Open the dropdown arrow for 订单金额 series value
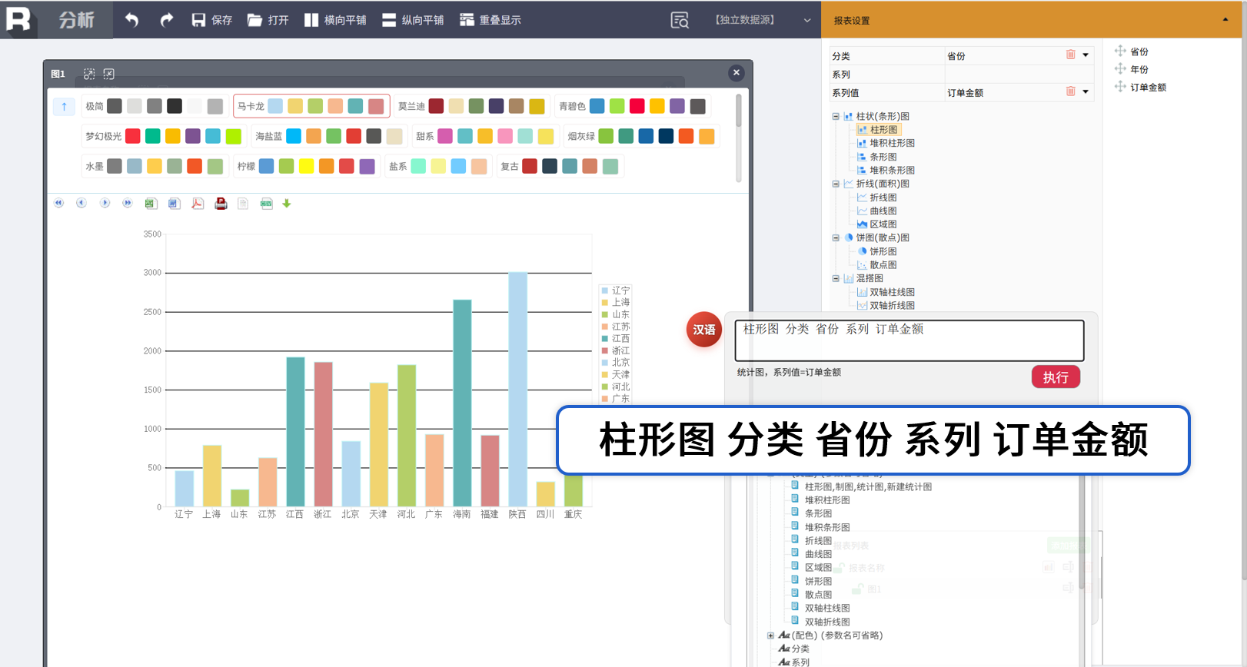Viewport: 1247px width, 667px height. (x=1086, y=92)
